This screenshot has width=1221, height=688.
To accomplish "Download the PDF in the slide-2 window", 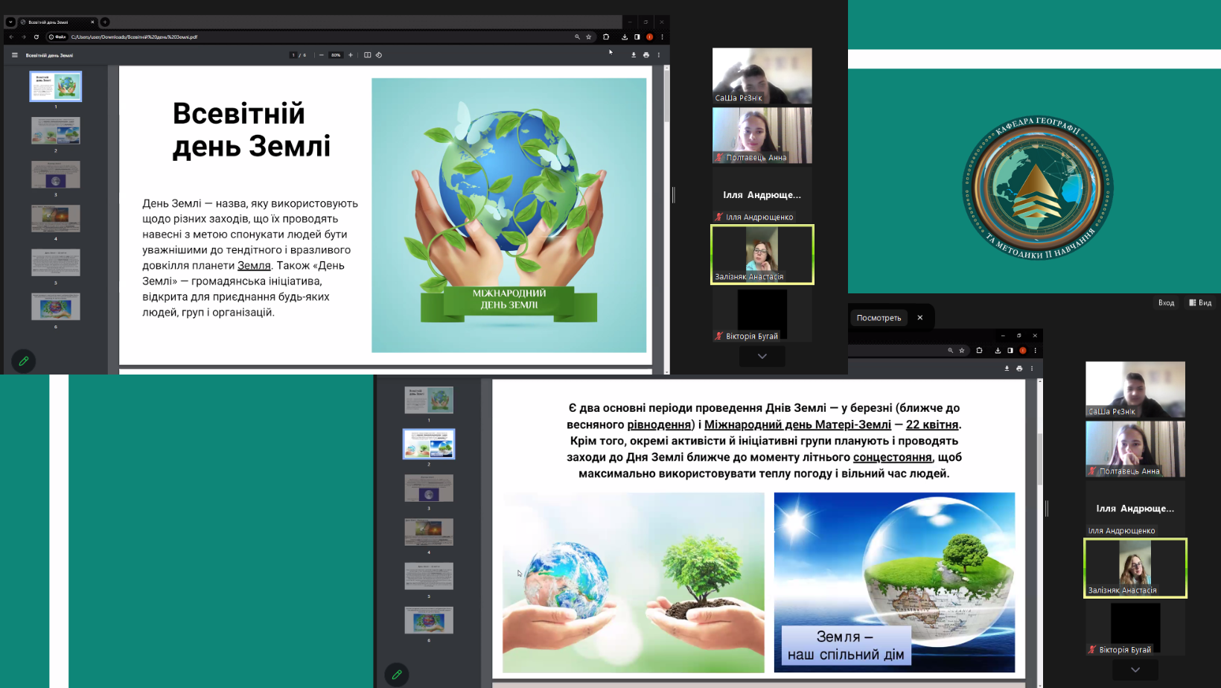I will [x=1007, y=369].
